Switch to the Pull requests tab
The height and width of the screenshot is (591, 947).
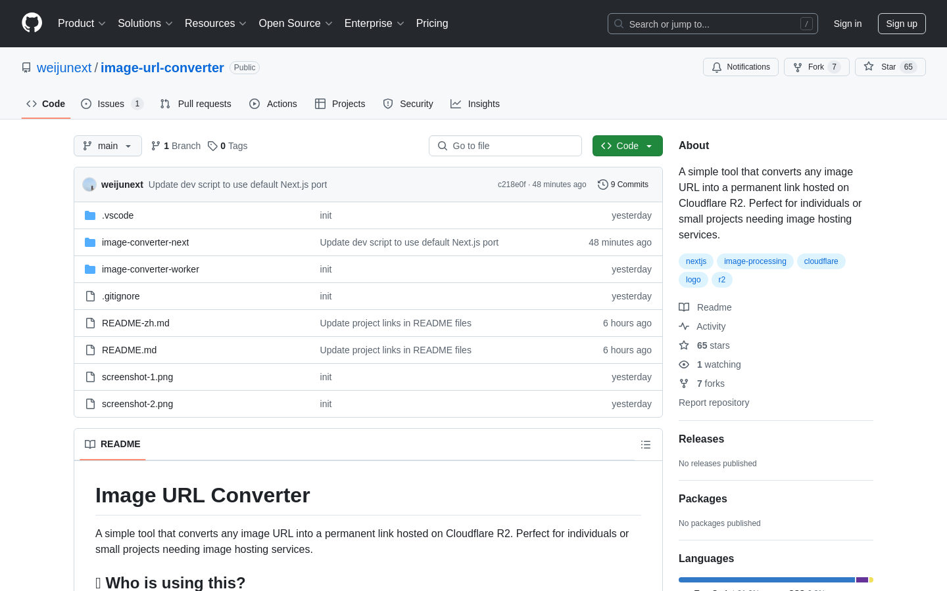point(196,104)
